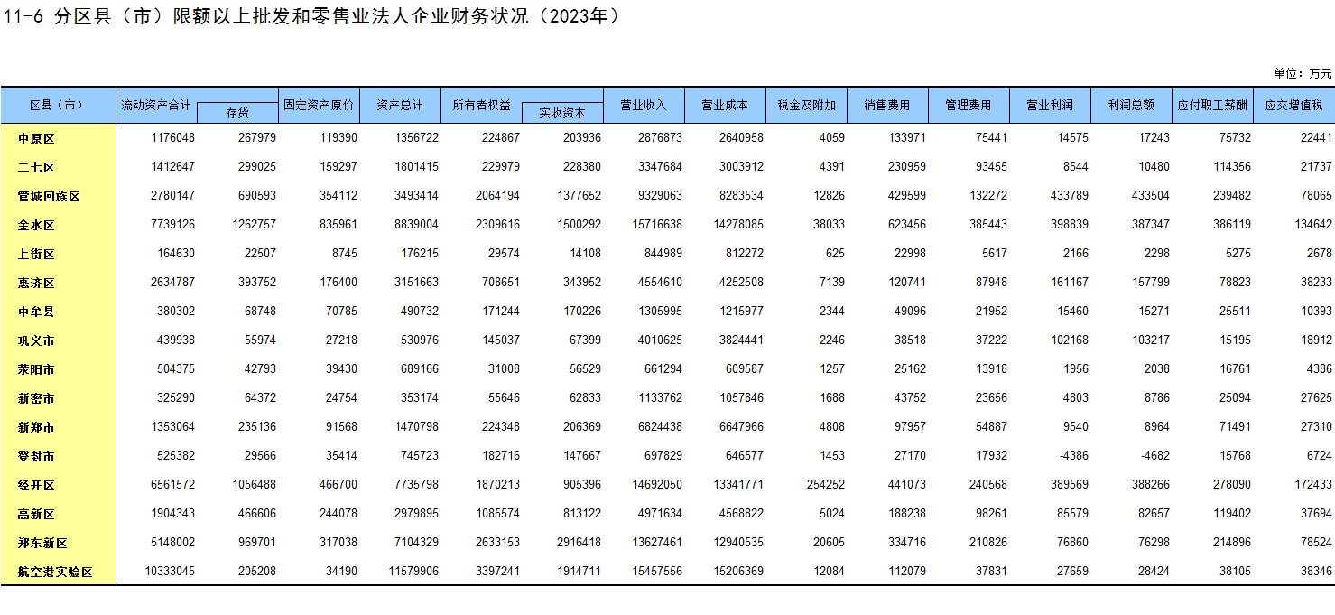
Task: Click the 税金及附加 column header
Action: [x=806, y=105]
